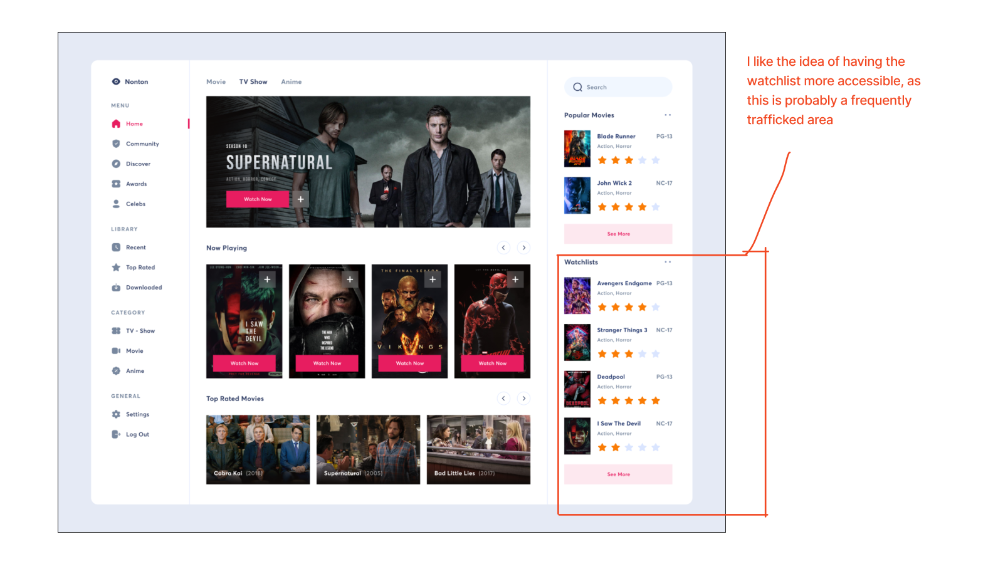Viewport: 1003px width, 564px height.
Task: Click the Community shield icon
Action: pos(116,144)
